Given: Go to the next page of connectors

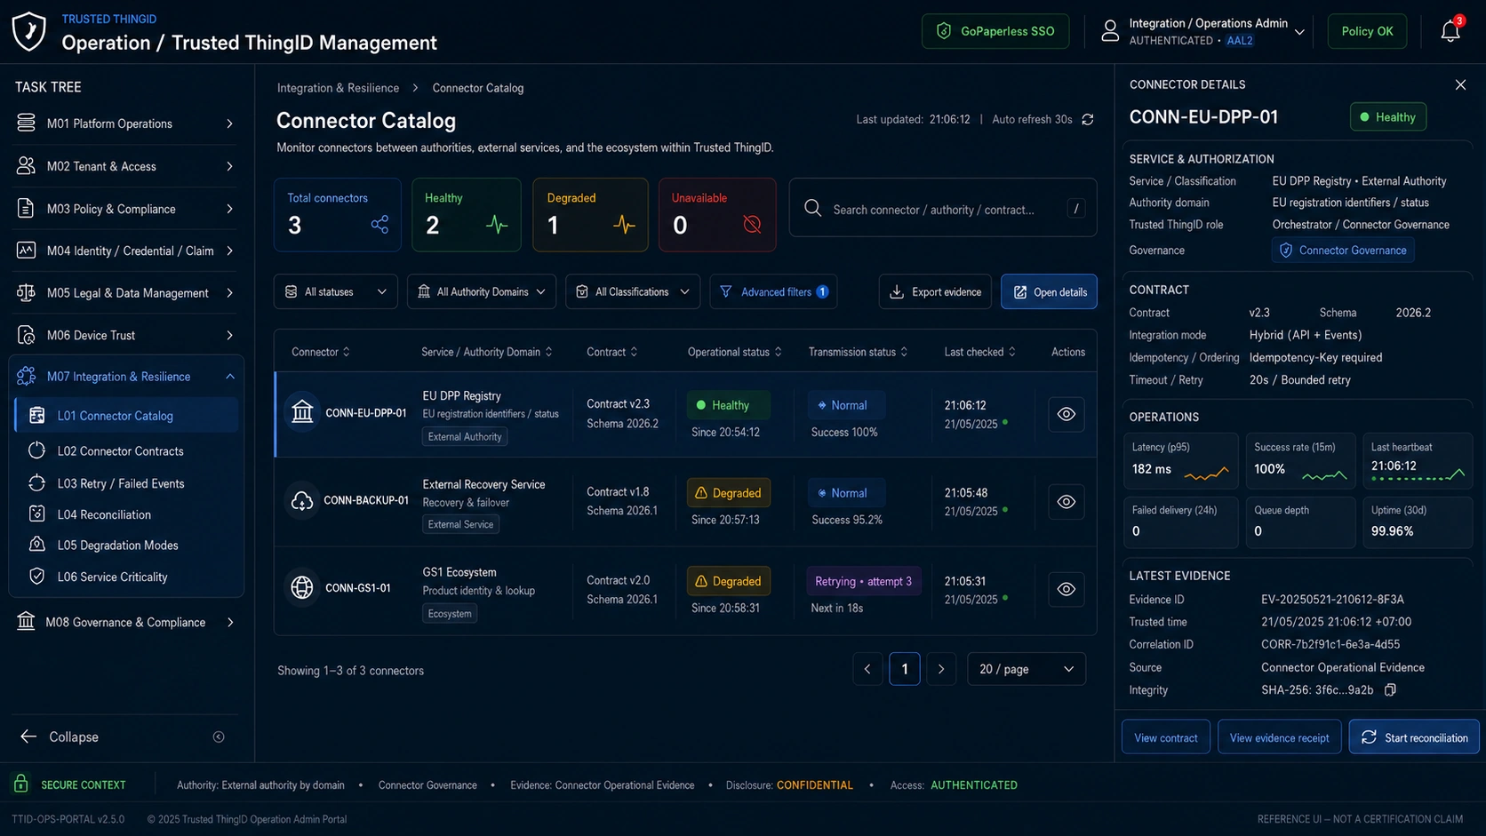Looking at the screenshot, I should [941, 669].
